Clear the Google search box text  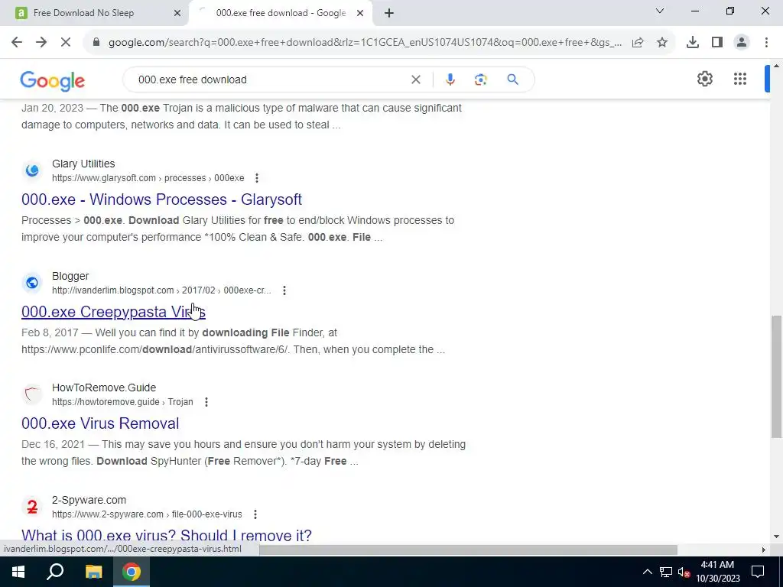click(x=415, y=79)
